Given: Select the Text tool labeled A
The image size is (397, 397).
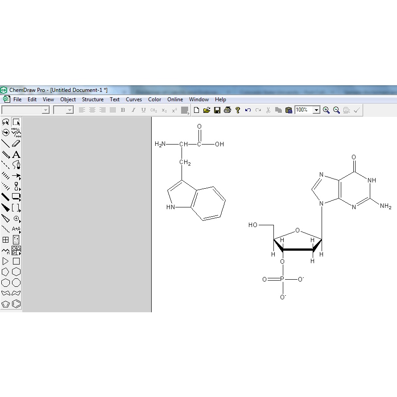Looking at the screenshot, I should pos(16,154).
